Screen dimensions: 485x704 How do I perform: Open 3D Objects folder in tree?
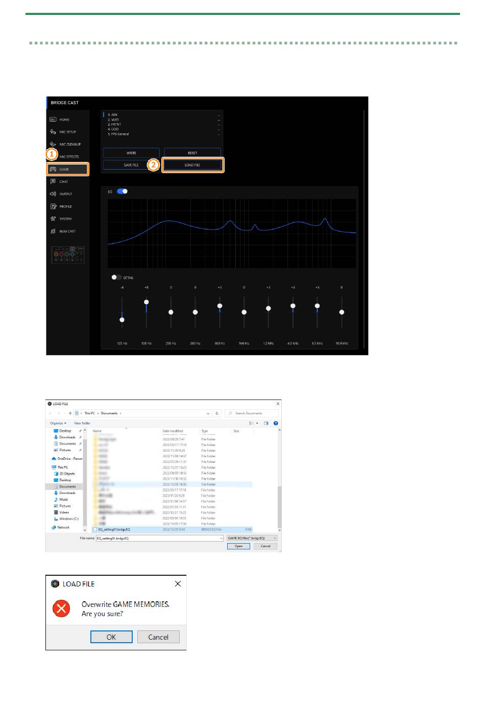tap(64, 474)
